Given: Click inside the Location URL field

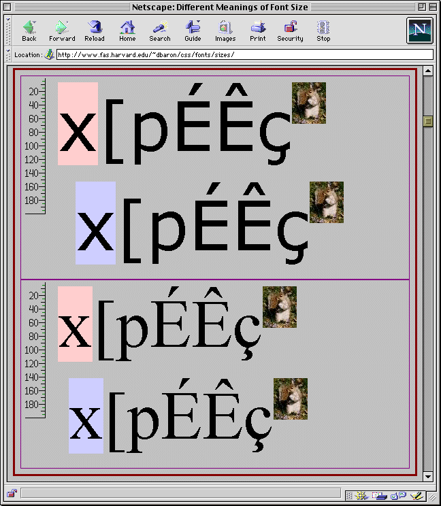Looking at the screenshot, I should [x=244, y=54].
